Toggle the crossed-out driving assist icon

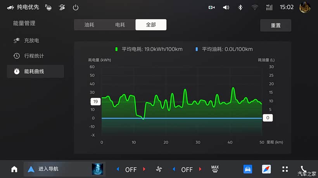[x=62, y=7]
